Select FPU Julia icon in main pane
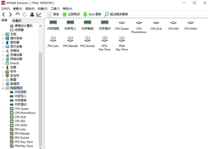 53,42
